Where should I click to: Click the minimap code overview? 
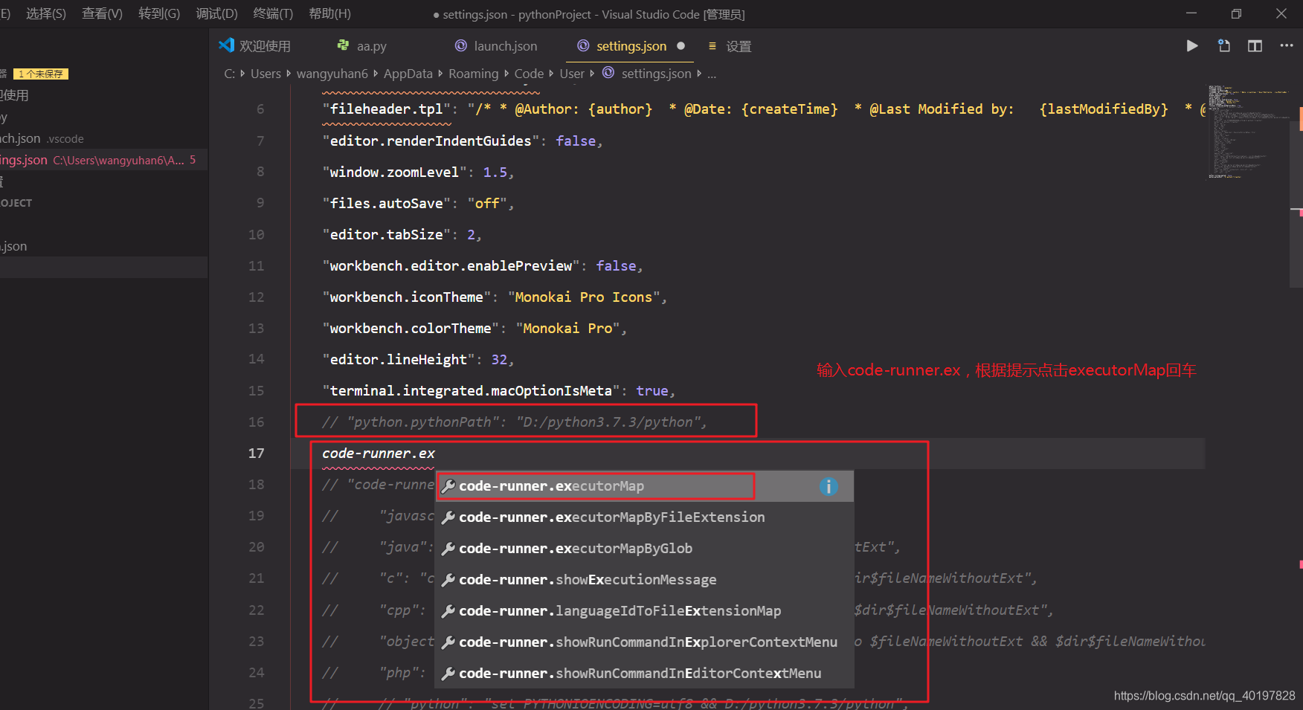[x=1248, y=132]
